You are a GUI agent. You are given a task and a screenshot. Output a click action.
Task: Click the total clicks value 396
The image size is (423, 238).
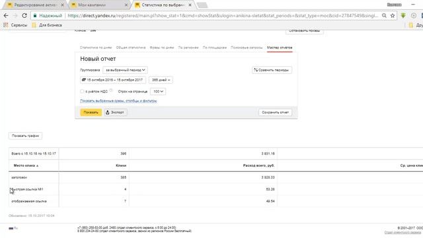click(x=124, y=153)
